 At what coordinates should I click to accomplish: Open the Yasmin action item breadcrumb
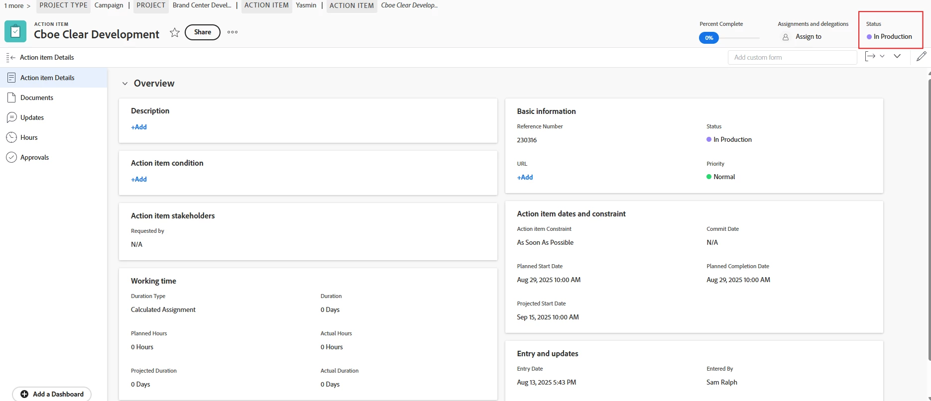click(306, 5)
